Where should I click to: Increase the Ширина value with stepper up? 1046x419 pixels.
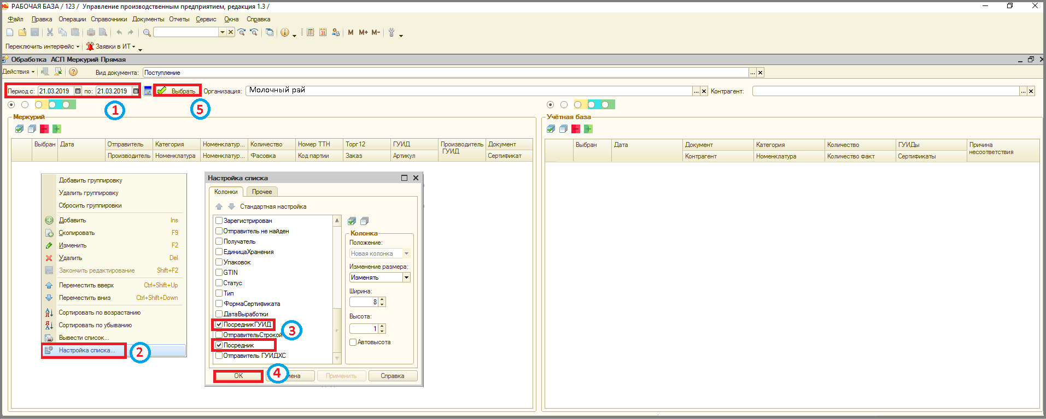382,299
